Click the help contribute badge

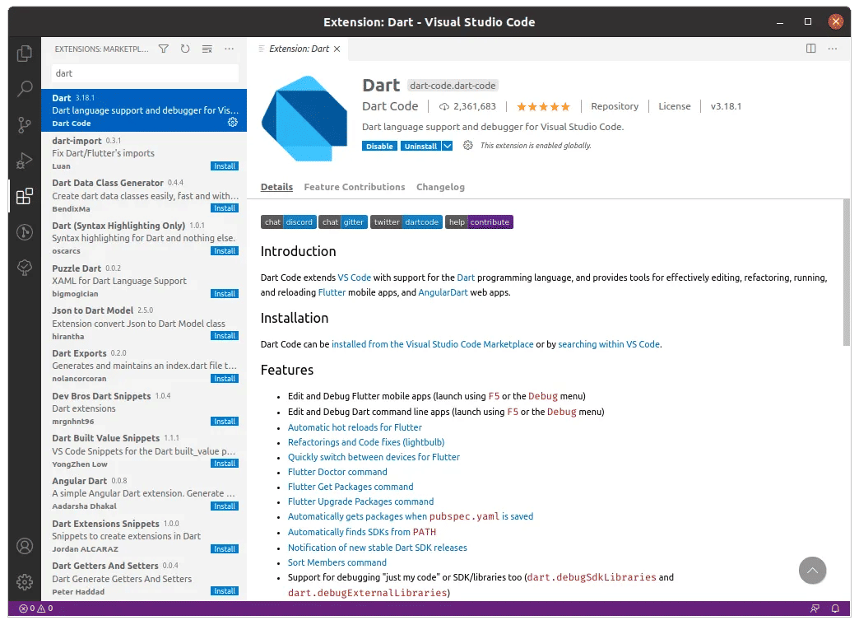(x=480, y=222)
